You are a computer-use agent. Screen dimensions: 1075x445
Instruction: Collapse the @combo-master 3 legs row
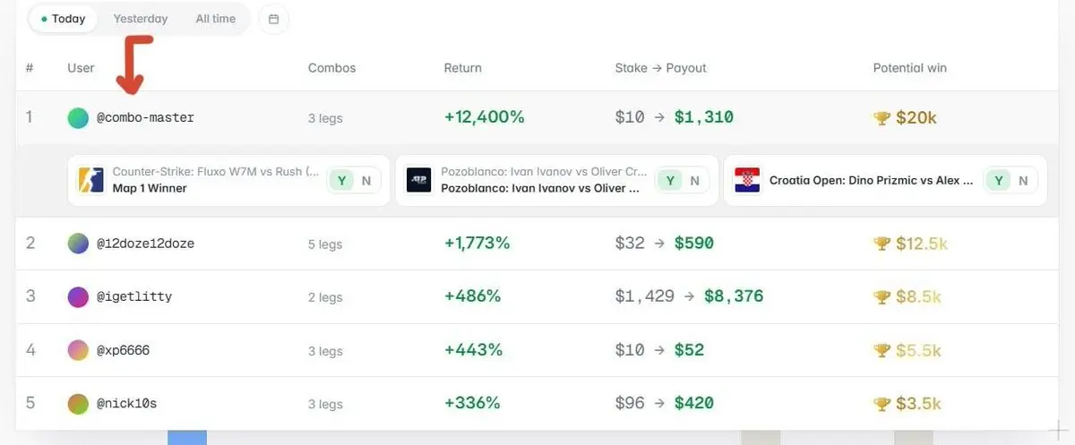[537, 117]
